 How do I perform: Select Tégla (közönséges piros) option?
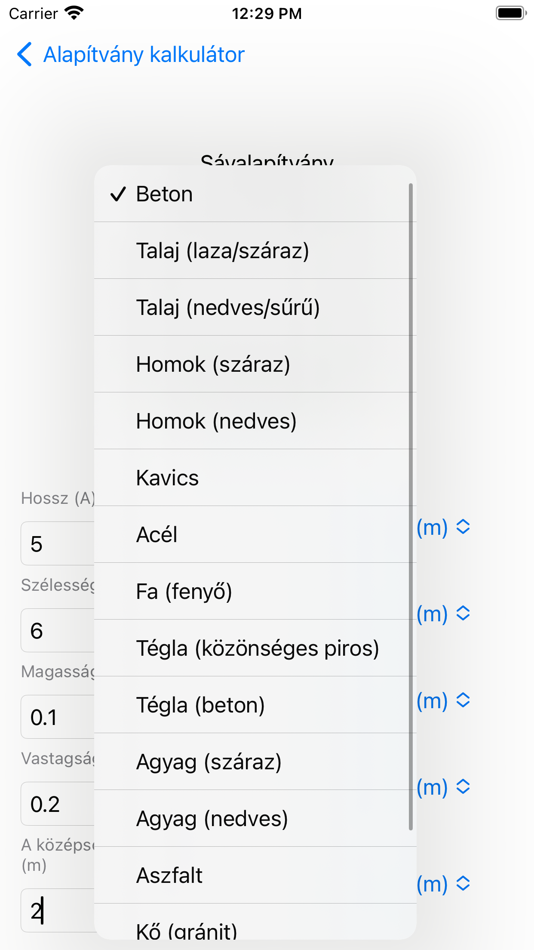[x=255, y=648]
